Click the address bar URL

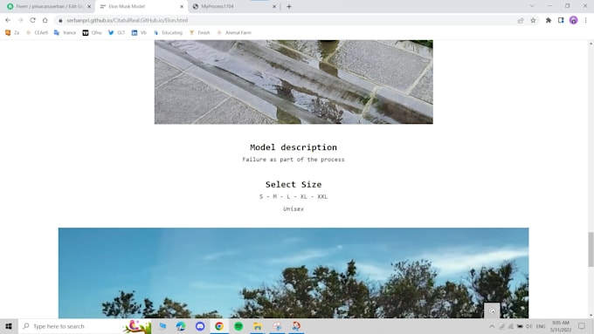[x=127, y=20]
